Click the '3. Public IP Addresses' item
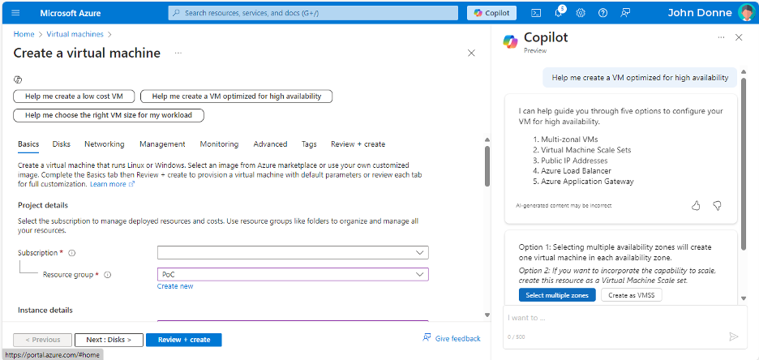The width and height of the screenshot is (759, 360). coord(569,161)
